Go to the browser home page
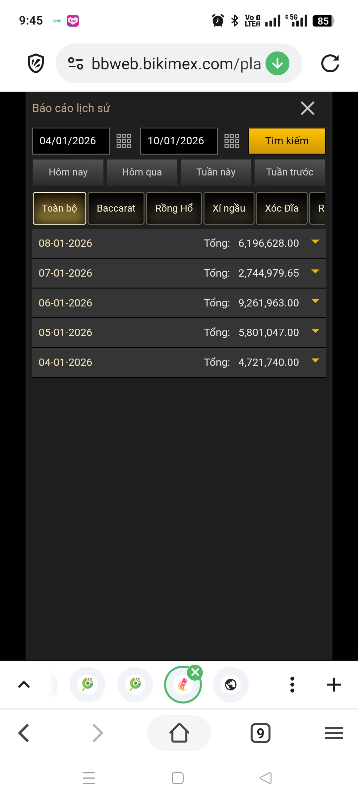Image resolution: width=358 pixels, height=800 pixels. (x=179, y=733)
